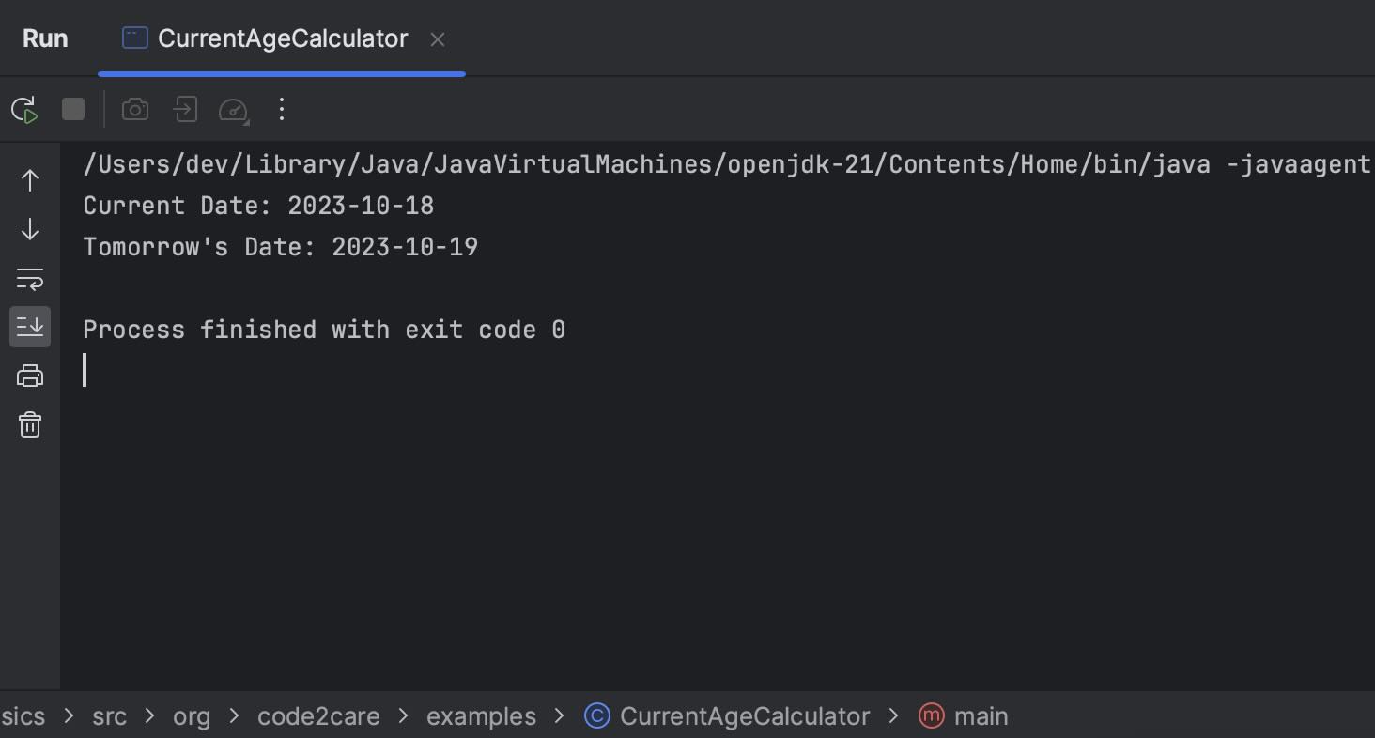This screenshot has width=1375, height=738.
Task: Close the CurrentAgeCalculator tab
Action: point(438,39)
